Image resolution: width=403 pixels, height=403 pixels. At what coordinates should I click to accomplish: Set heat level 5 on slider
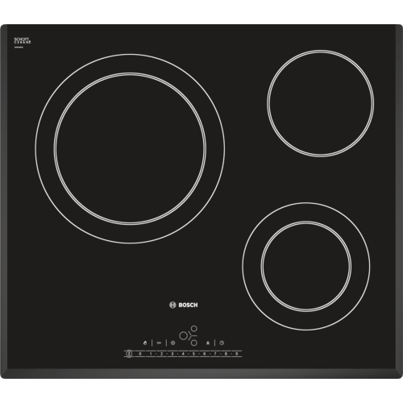[x=193, y=354]
